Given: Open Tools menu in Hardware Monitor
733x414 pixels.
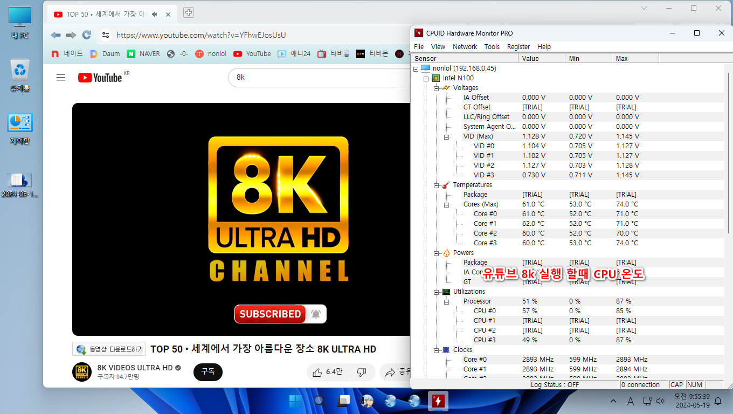Looking at the screenshot, I should click(492, 47).
